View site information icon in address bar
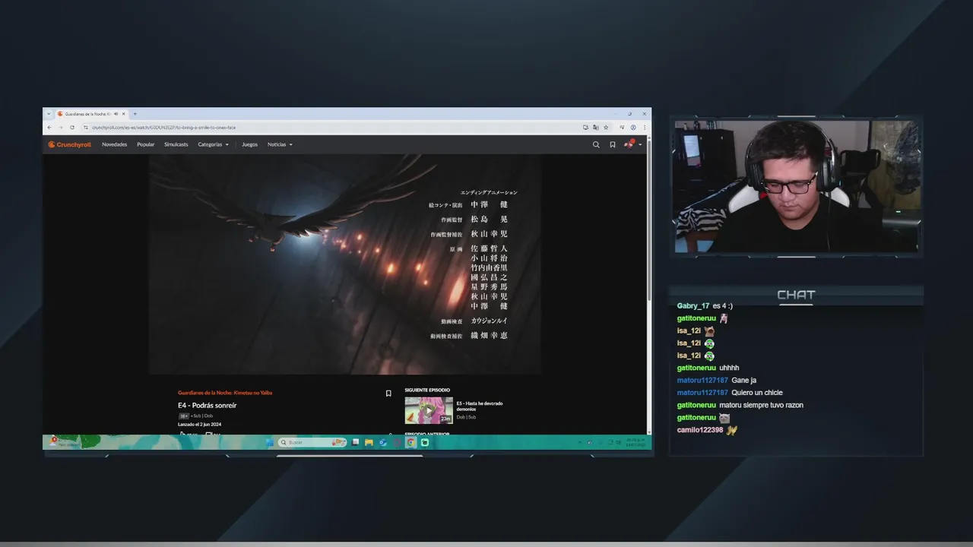 pos(86,128)
